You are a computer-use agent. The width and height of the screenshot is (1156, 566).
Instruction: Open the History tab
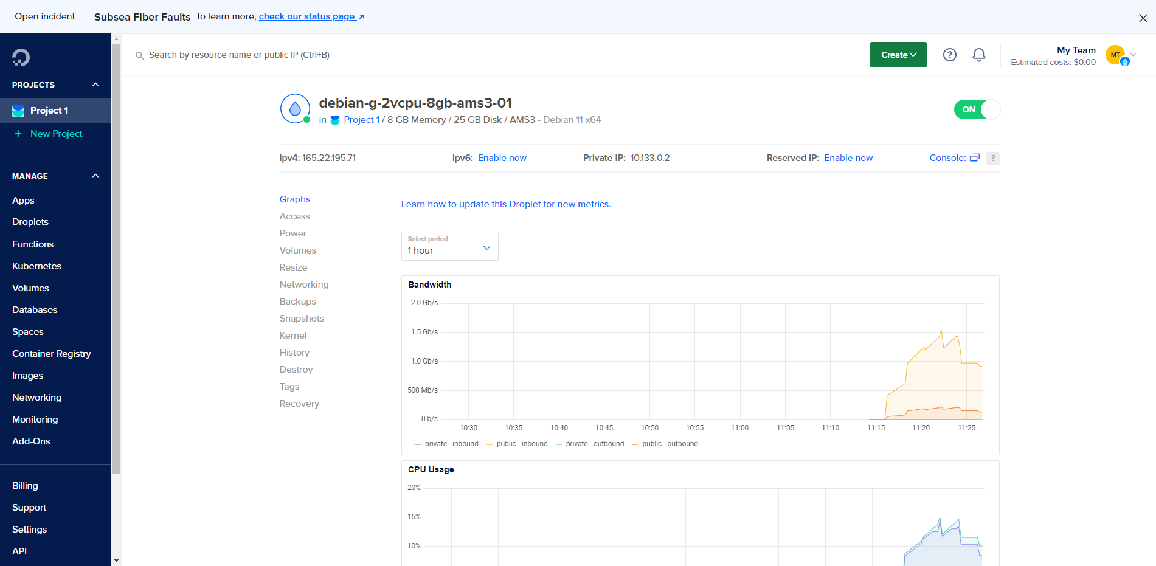click(x=295, y=353)
